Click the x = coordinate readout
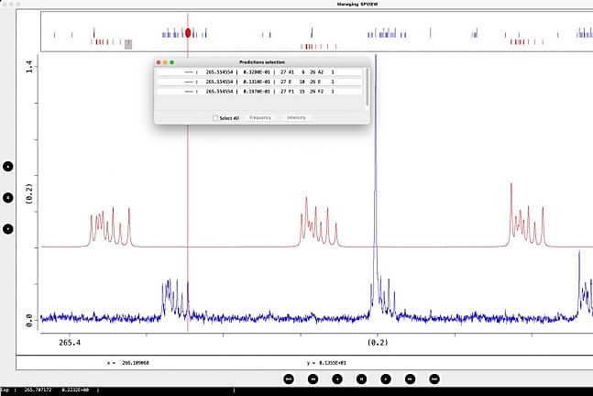The height and width of the screenshot is (396, 593). (x=127, y=363)
